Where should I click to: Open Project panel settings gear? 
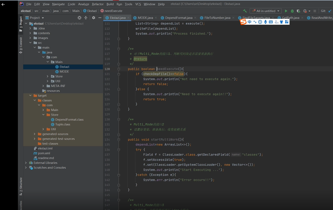(x=93, y=18)
